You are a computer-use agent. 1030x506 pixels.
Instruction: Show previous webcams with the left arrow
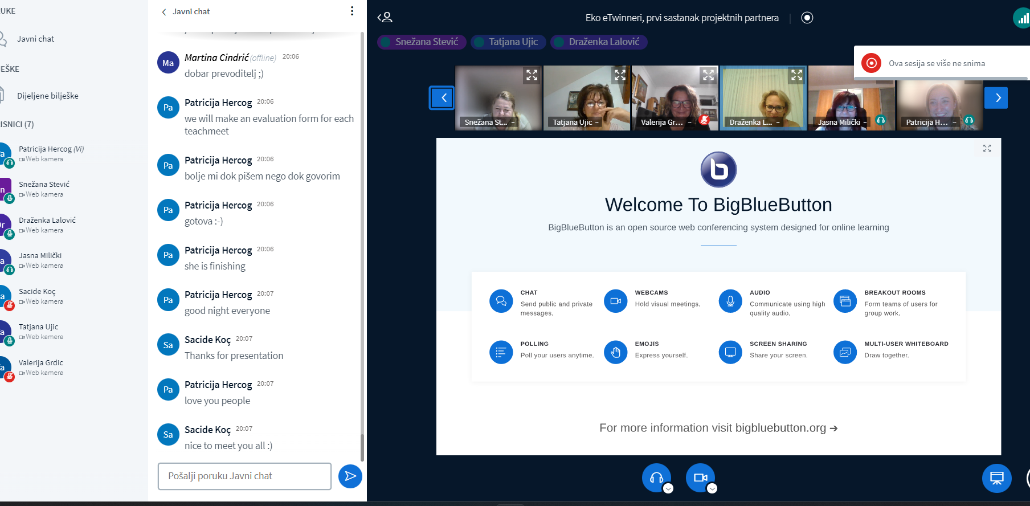[442, 98]
